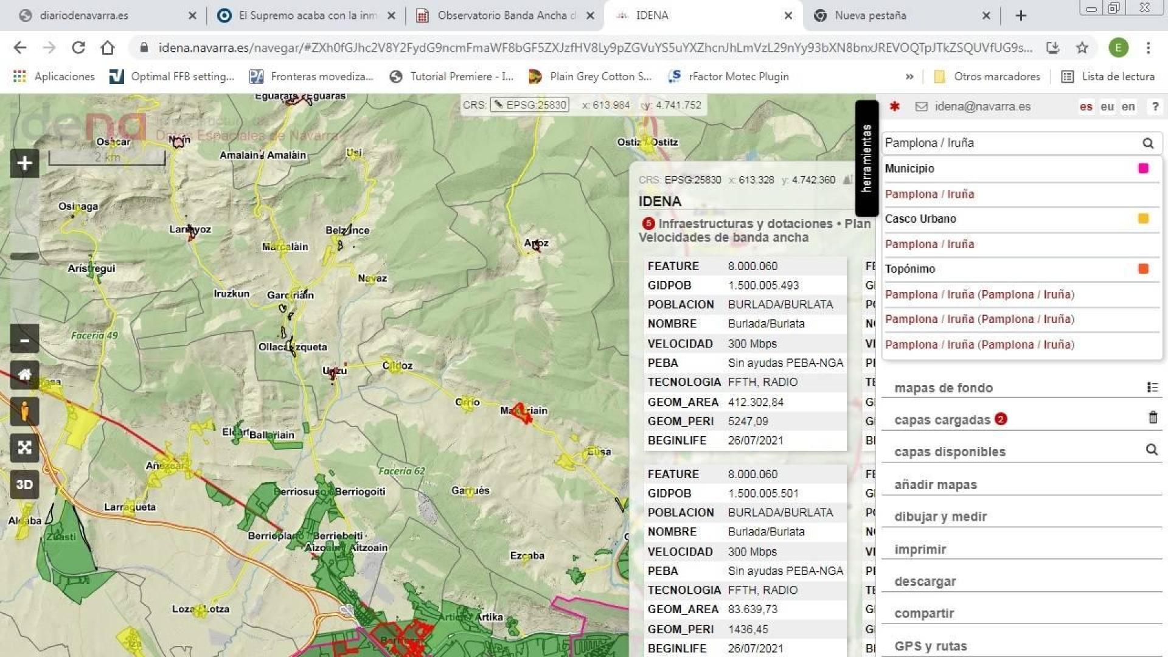
Task: Zoom in using the plus map control
Action: point(24,162)
